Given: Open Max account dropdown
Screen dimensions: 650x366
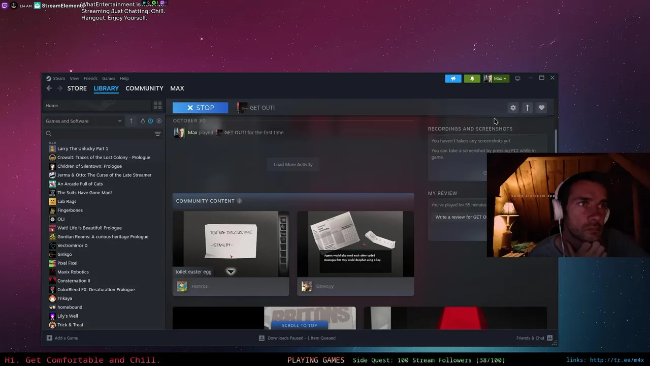Looking at the screenshot, I should [495, 78].
